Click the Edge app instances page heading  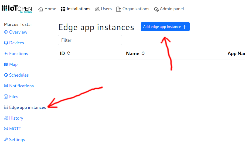[96, 27]
